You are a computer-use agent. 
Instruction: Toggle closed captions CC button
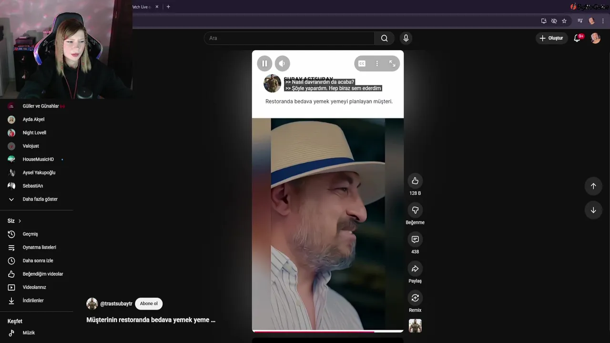(x=362, y=63)
